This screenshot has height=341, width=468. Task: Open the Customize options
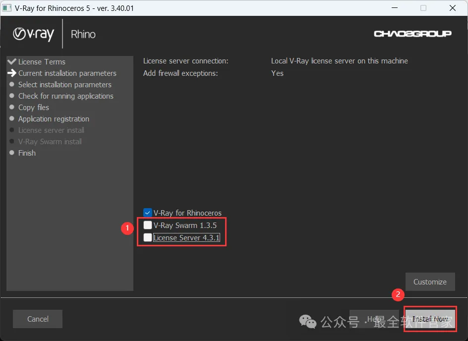[x=430, y=282]
